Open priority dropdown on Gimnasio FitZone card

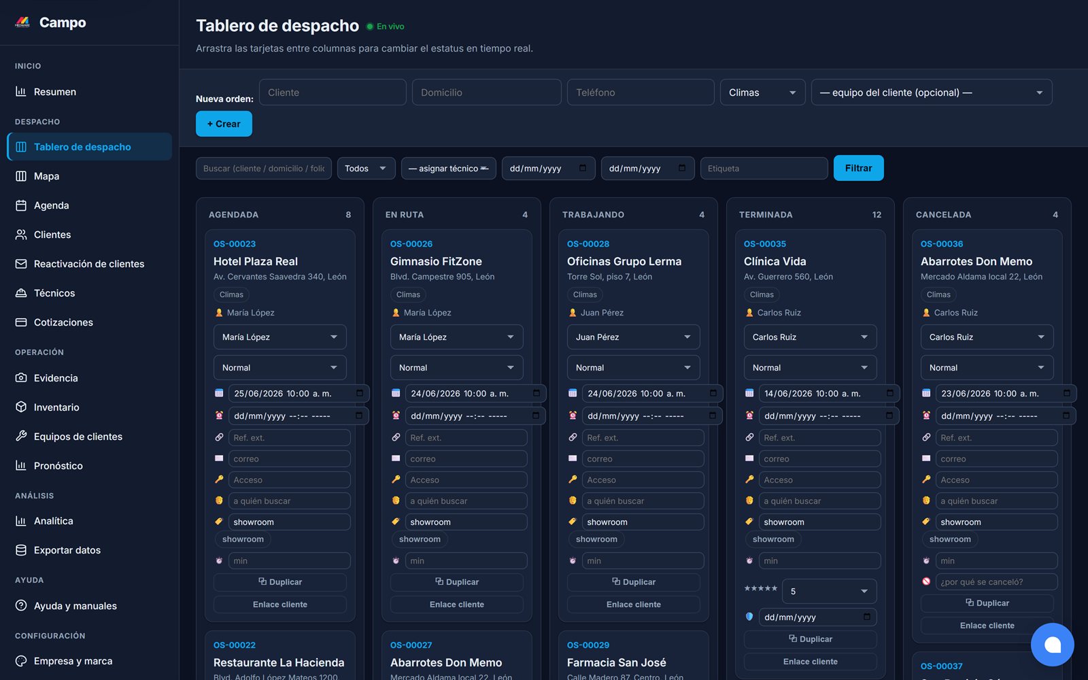(456, 368)
